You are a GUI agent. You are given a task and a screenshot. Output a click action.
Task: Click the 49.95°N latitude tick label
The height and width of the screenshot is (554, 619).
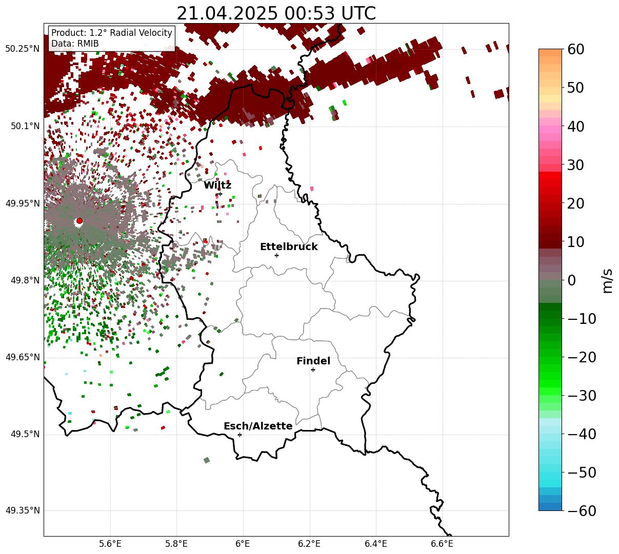coord(22,203)
